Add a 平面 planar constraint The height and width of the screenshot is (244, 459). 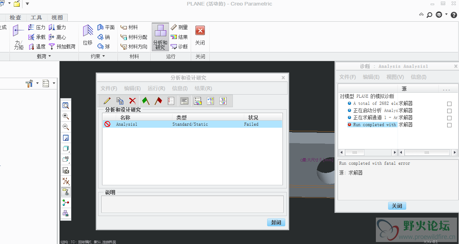[x=106, y=27]
